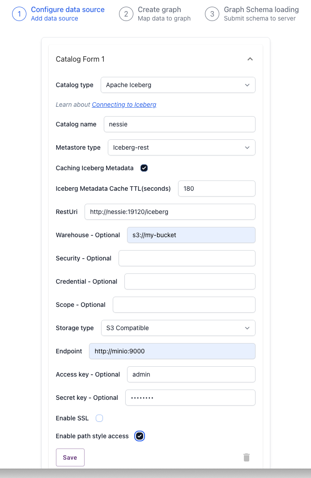
Task: Click the Catalog name field
Action: 179,124
